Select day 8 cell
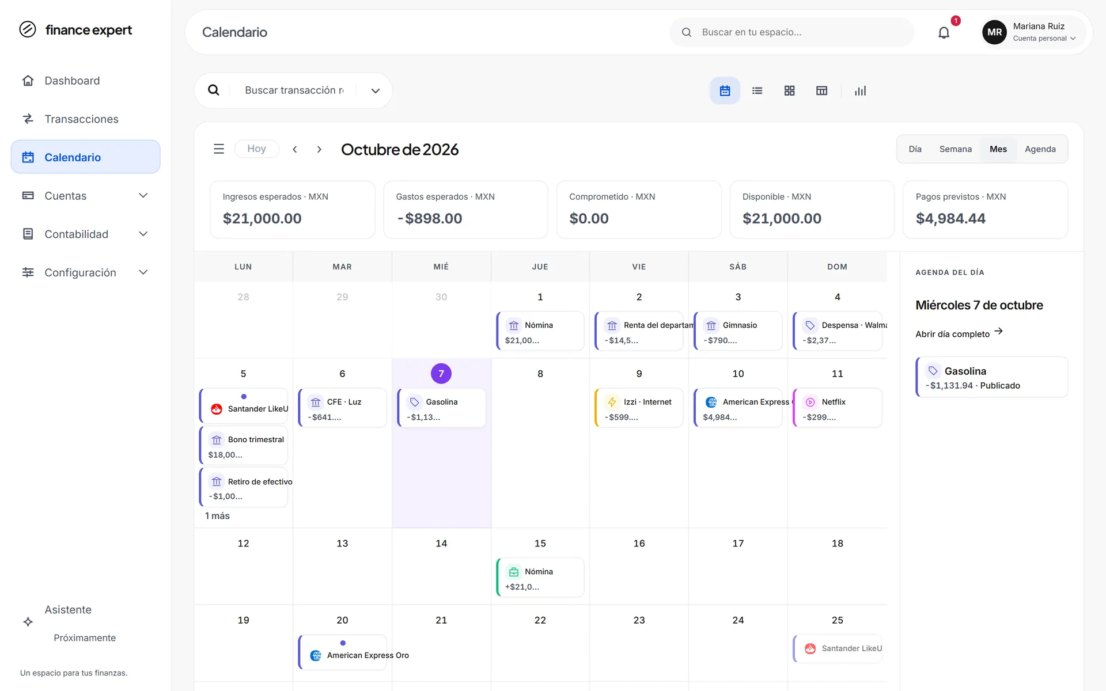The image size is (1106, 691). pyautogui.click(x=540, y=443)
